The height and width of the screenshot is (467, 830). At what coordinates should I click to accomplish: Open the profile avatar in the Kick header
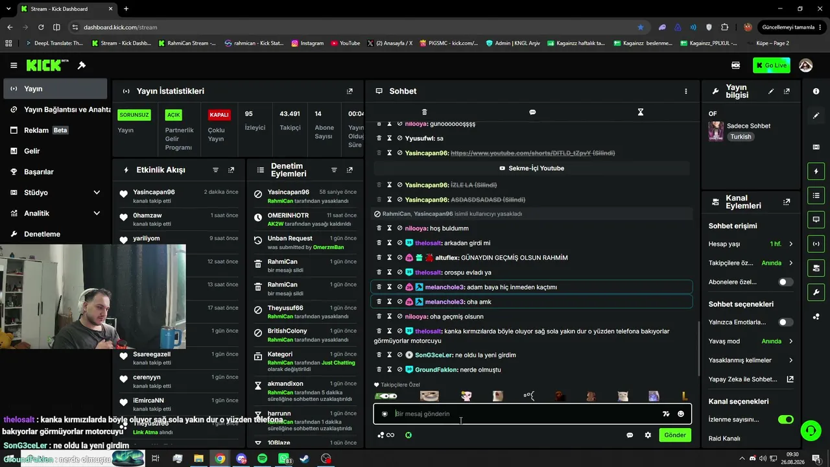806,66
